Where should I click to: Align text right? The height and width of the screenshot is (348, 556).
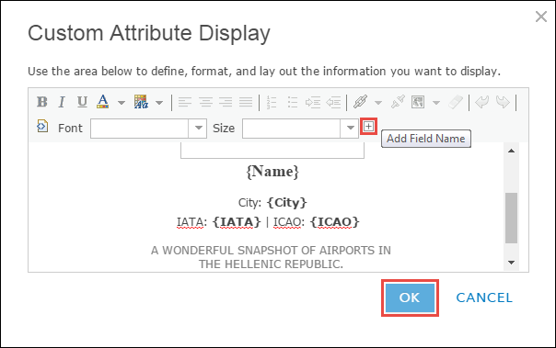click(226, 102)
